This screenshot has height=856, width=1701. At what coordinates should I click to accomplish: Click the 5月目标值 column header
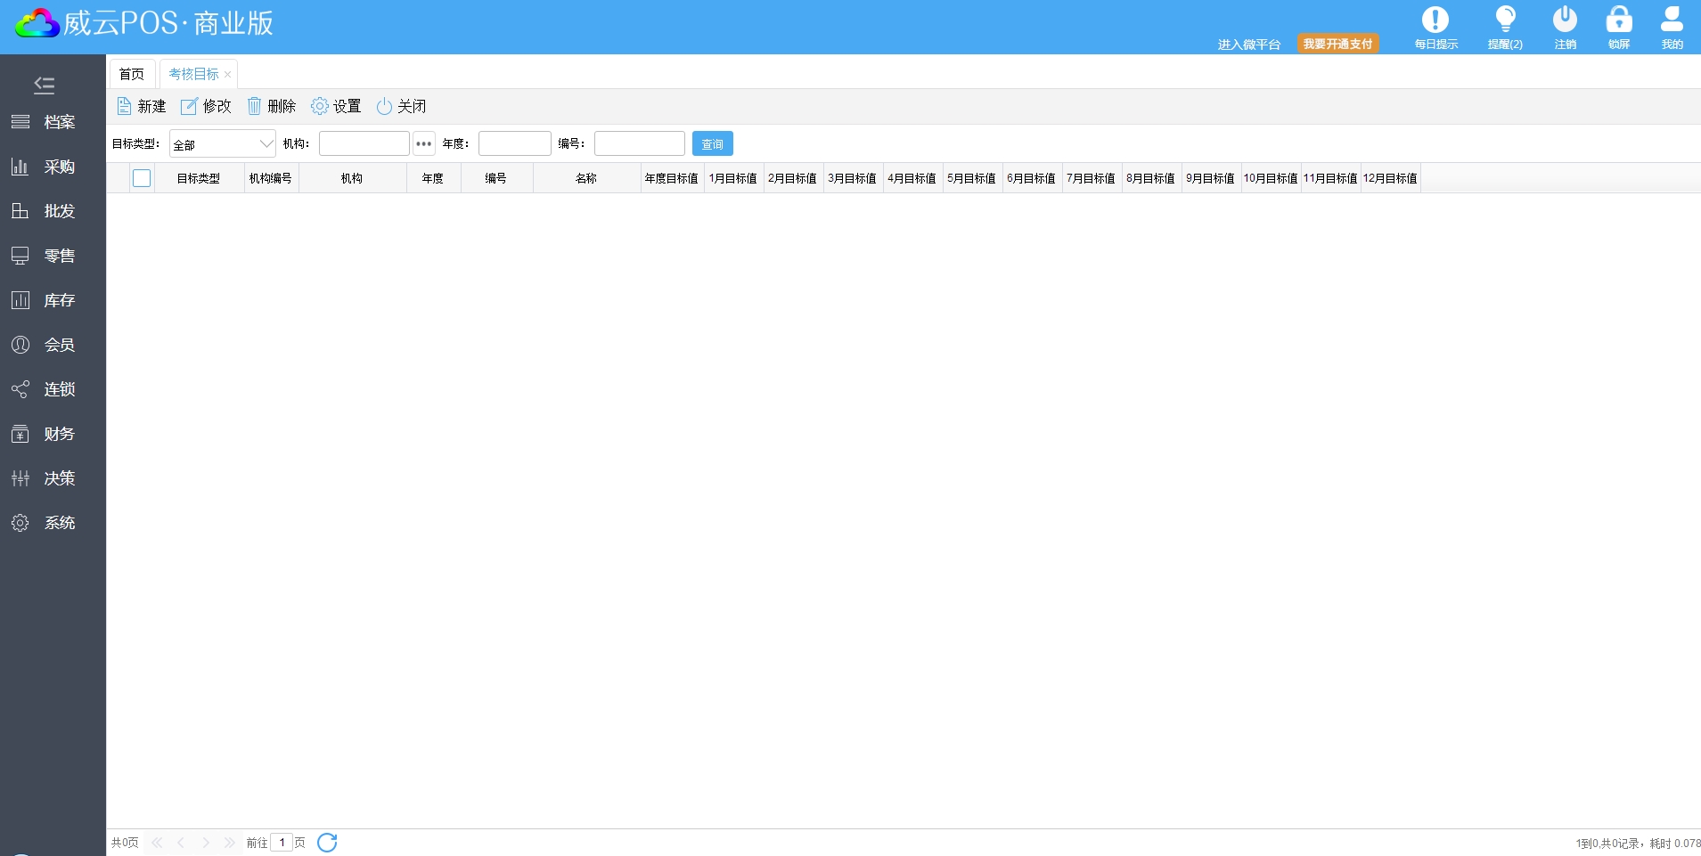[972, 178]
